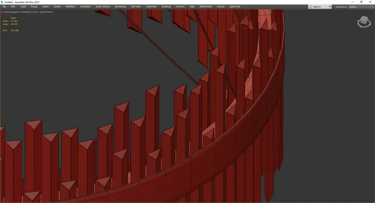The width and height of the screenshot is (375, 203).
Task: Click the FPS value 375,389
Action: [14, 30]
